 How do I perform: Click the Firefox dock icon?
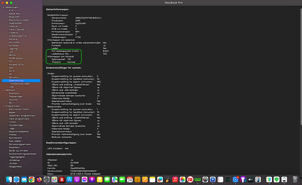(x=39, y=179)
